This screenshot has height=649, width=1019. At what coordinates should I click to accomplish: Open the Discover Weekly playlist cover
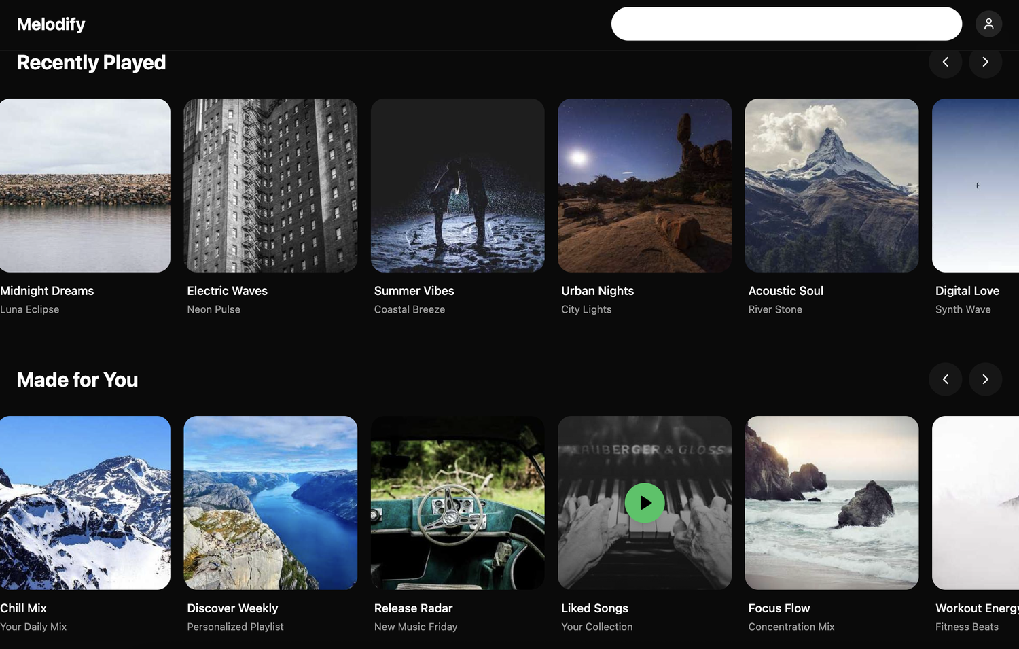270,502
